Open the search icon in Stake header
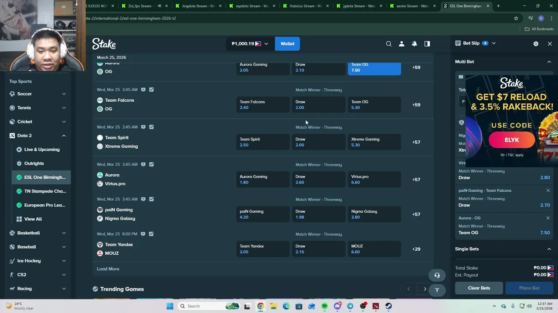This screenshot has width=558, height=313. click(388, 43)
